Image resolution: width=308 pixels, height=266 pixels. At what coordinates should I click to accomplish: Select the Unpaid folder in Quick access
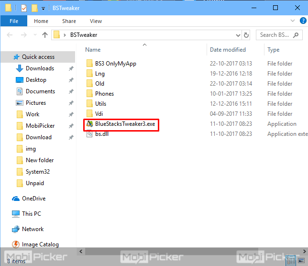point(30,183)
